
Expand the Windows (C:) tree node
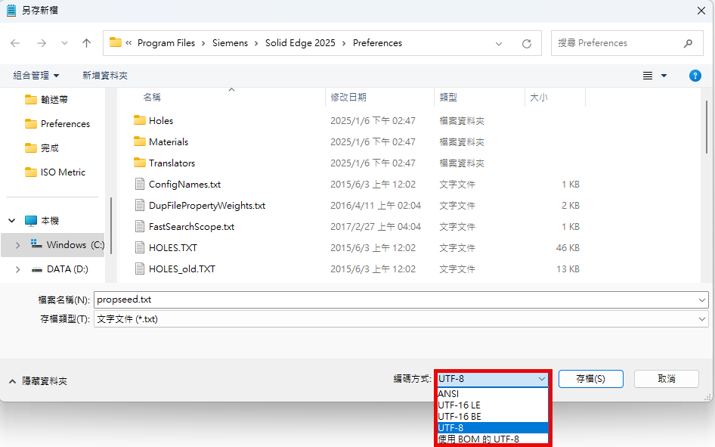17,245
